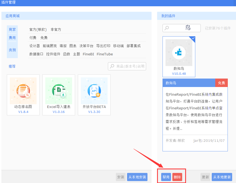Select the 填报 category
The height and width of the screenshot is (183, 236).
coord(63,46)
